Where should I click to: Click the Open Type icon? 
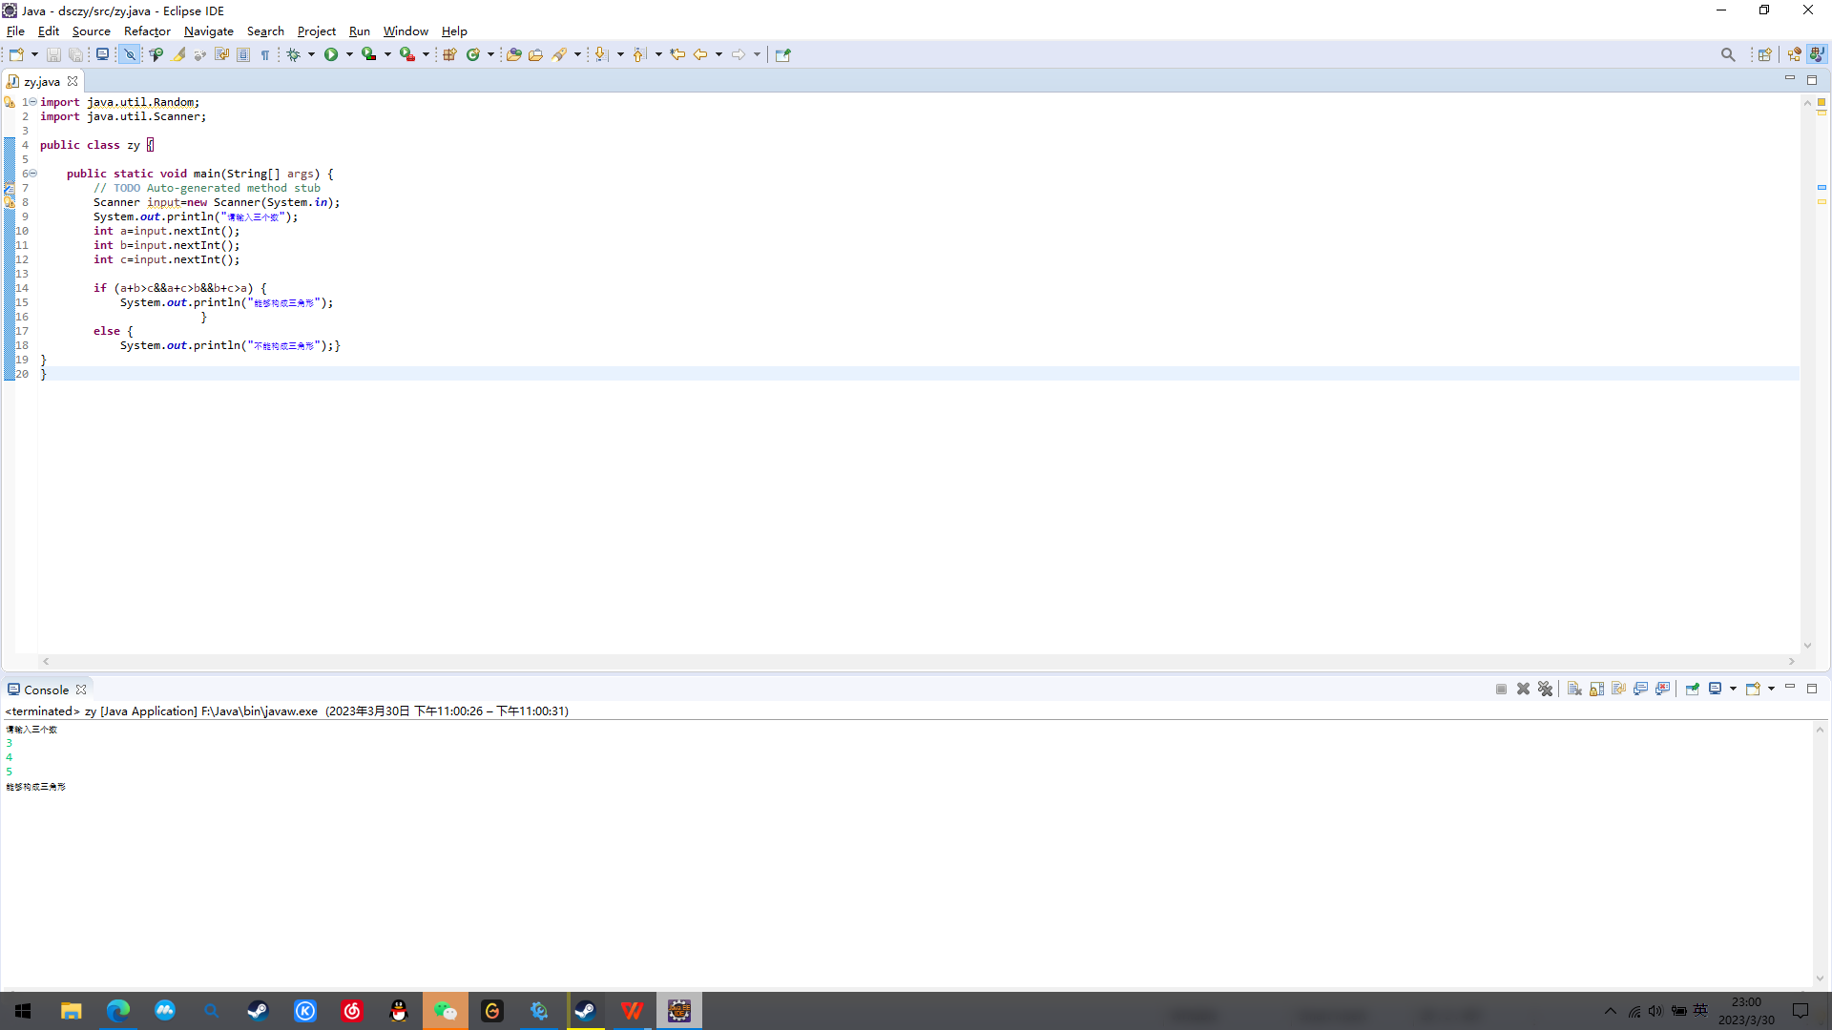point(513,54)
